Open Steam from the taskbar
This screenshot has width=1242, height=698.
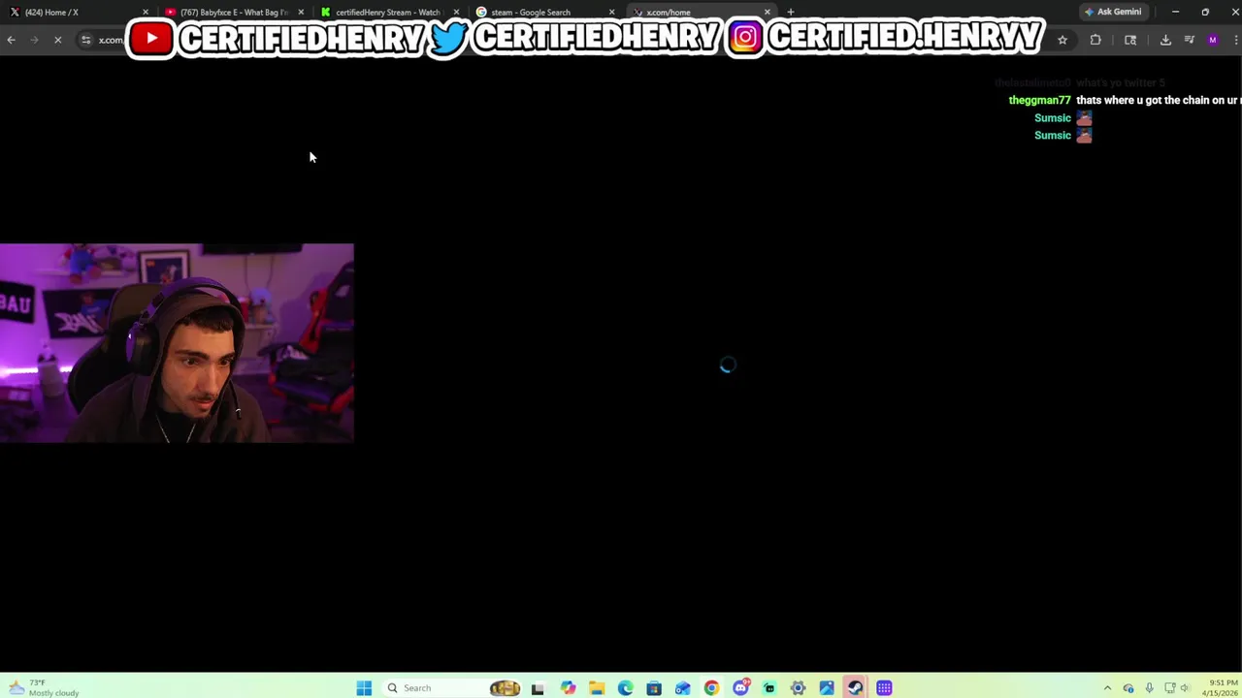pyautogui.click(x=855, y=688)
